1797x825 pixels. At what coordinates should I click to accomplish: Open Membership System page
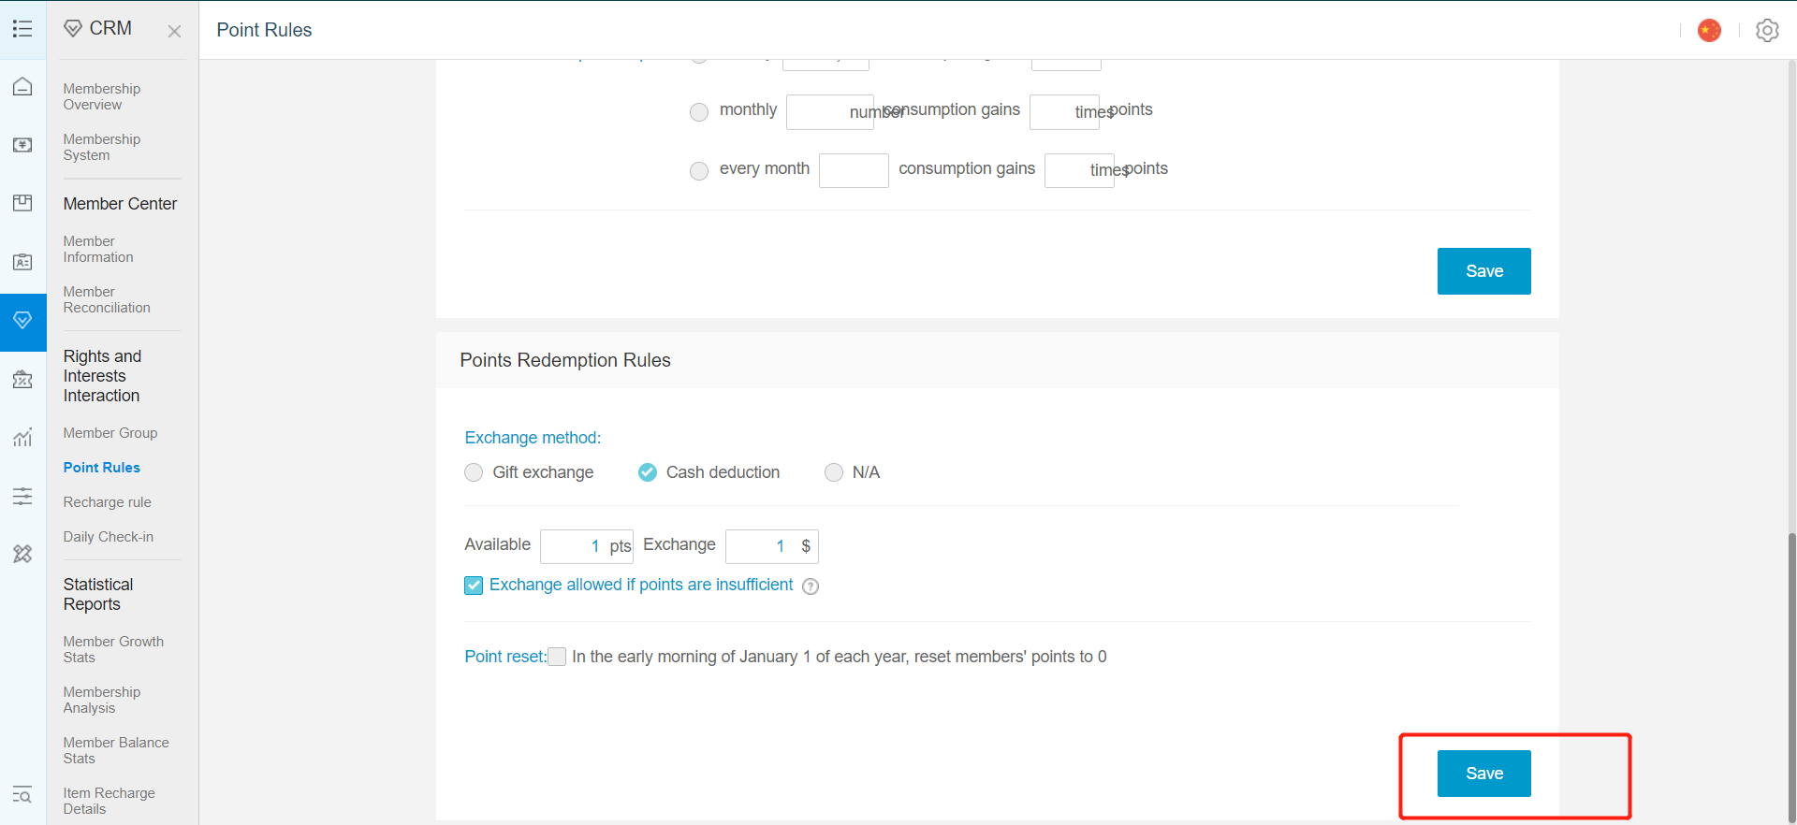pos(102,147)
